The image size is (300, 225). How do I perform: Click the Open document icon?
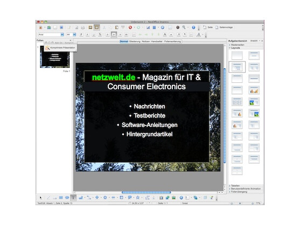pyautogui.click(x=49, y=27)
